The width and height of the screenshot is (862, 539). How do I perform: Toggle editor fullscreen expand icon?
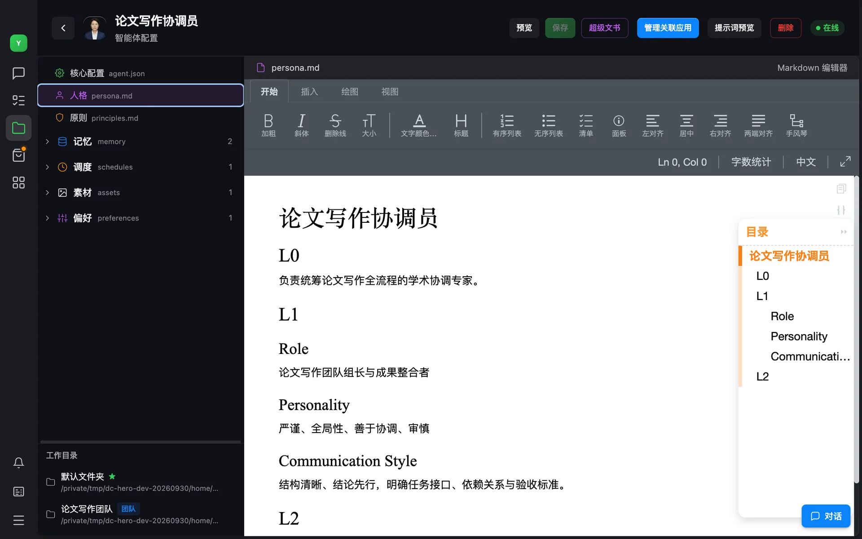click(845, 162)
